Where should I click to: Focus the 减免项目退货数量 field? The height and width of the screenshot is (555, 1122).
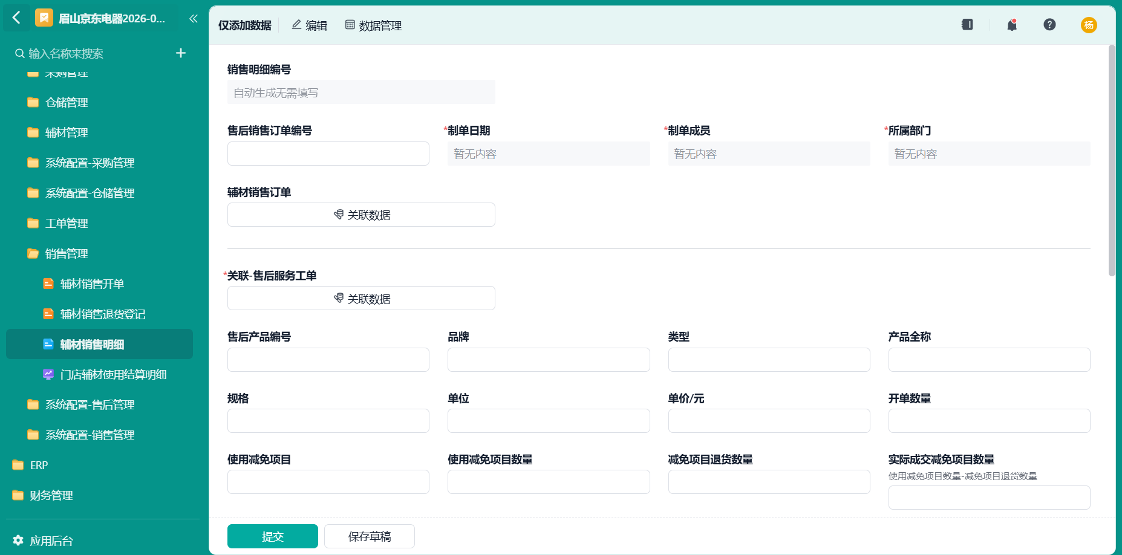pos(769,482)
